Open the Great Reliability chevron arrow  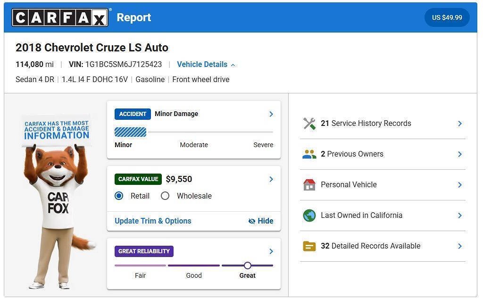(271, 251)
